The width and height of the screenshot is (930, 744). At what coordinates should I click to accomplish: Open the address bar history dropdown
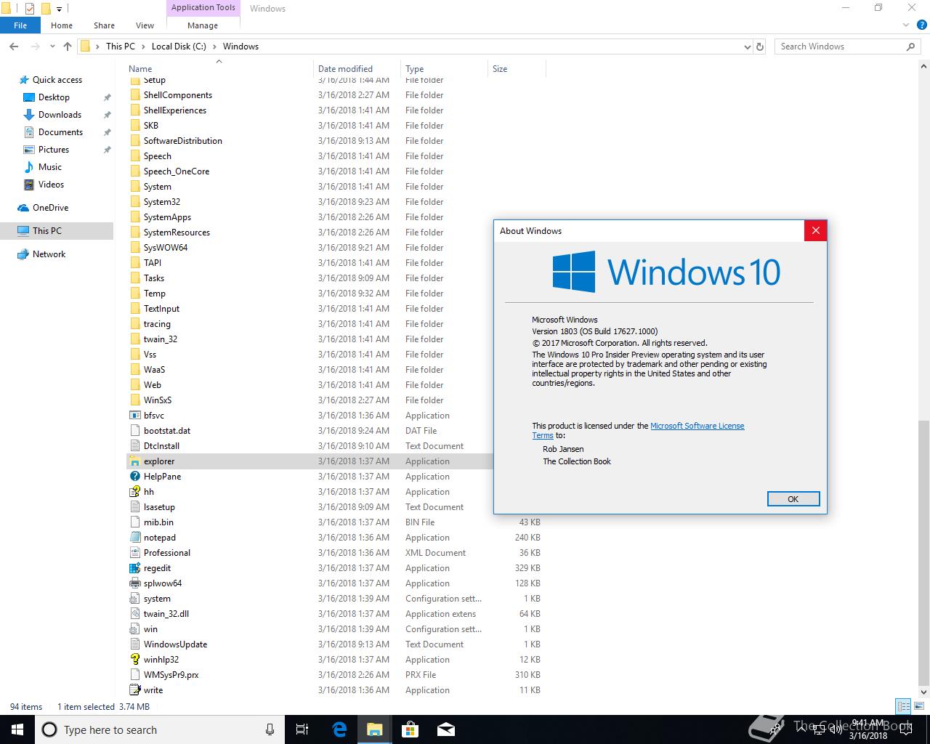(748, 46)
